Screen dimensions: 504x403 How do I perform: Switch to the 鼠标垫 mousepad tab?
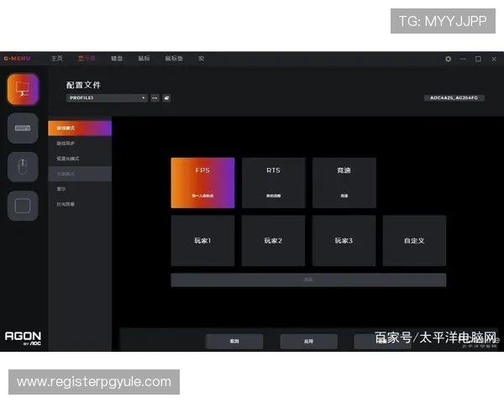[x=174, y=59]
